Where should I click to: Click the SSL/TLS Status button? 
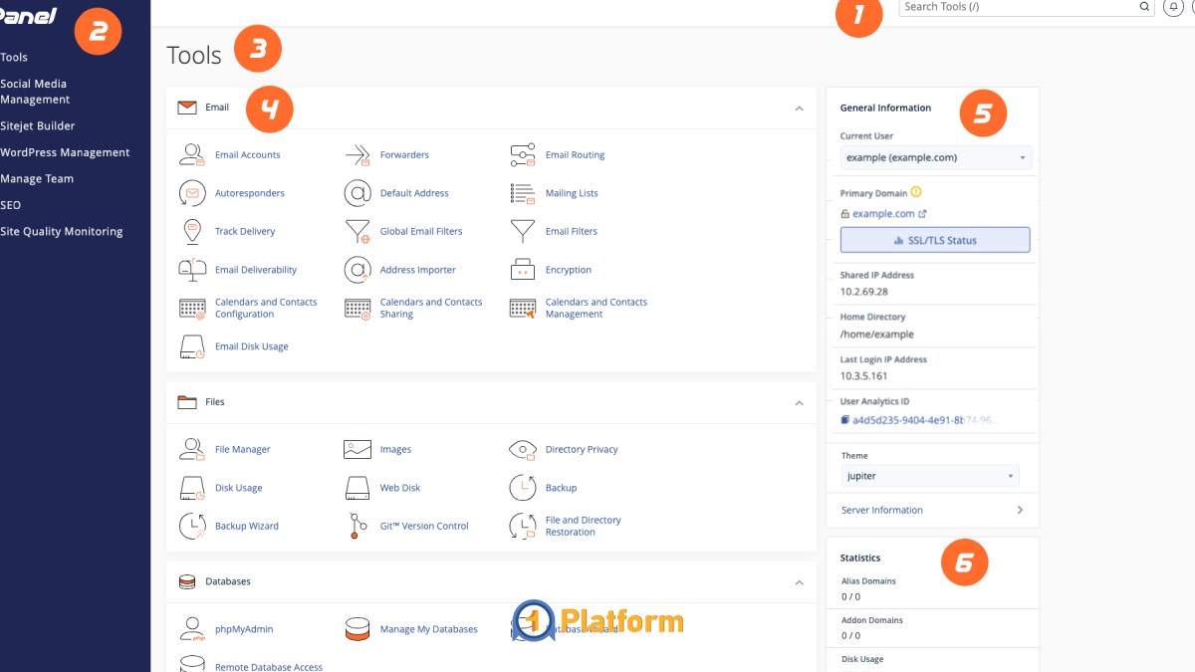(934, 240)
